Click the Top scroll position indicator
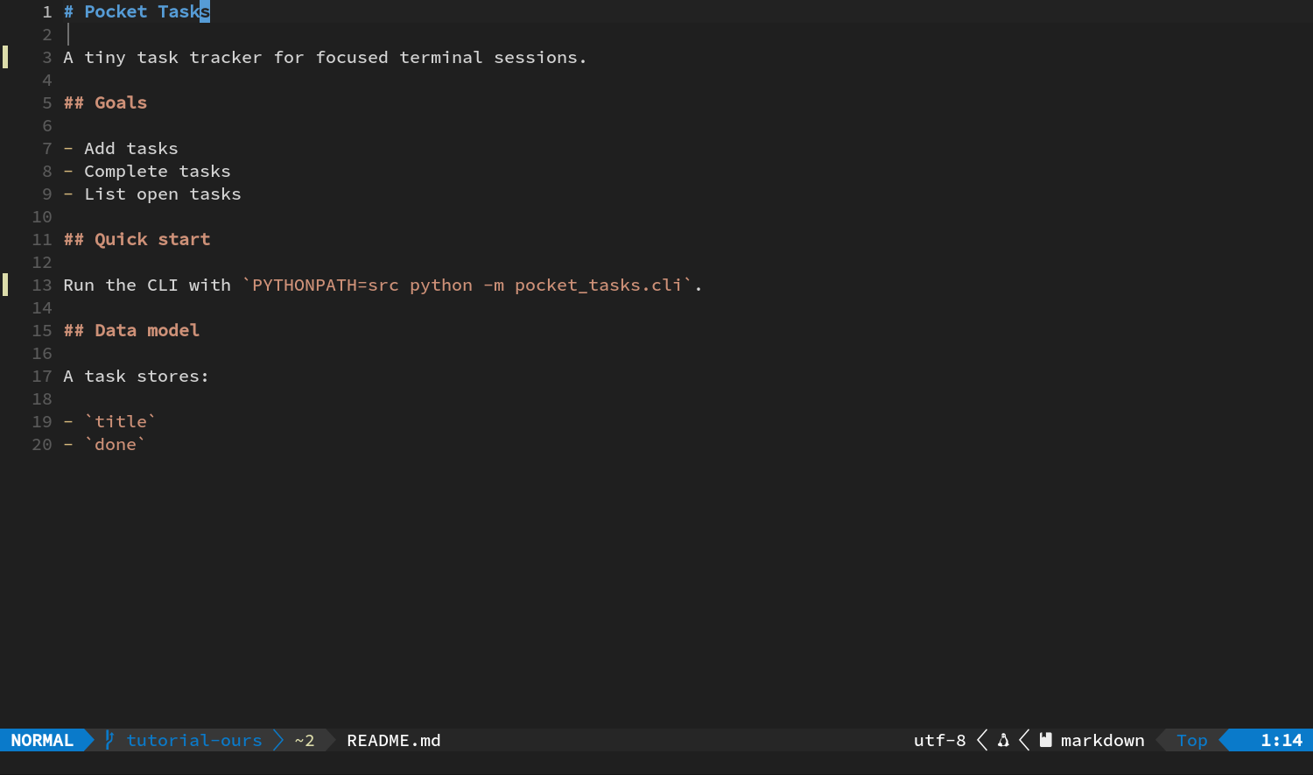The image size is (1313, 775). (1192, 740)
